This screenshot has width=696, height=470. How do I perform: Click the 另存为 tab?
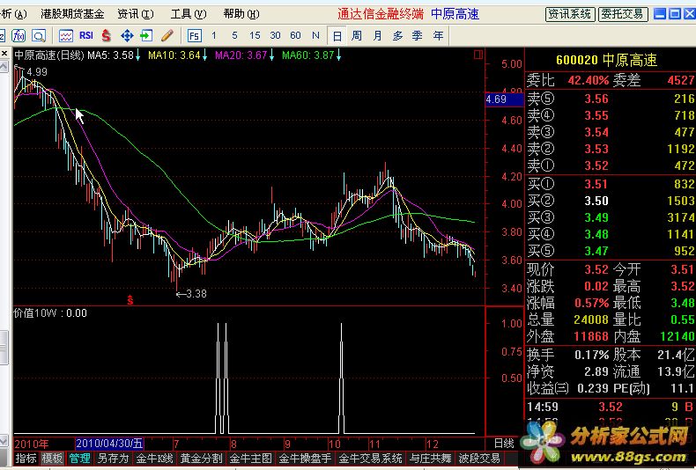[113, 458]
